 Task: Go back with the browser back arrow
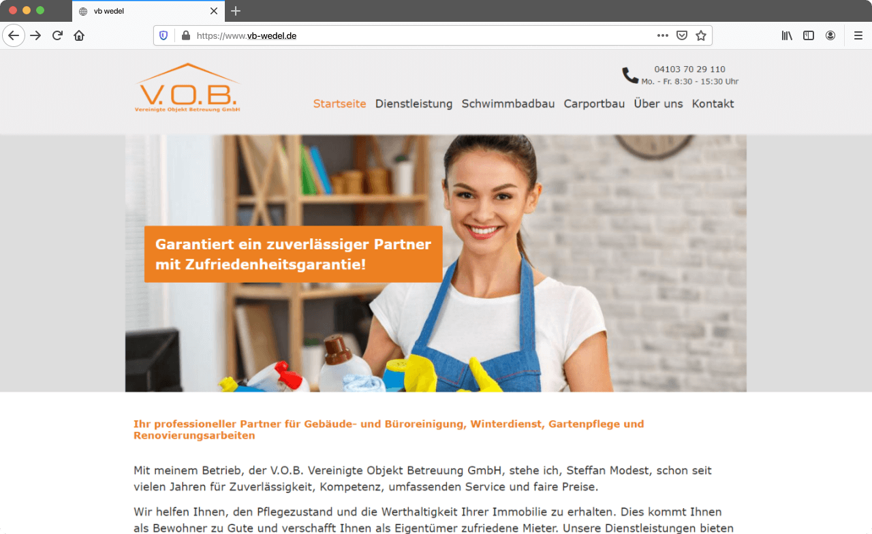[14, 35]
